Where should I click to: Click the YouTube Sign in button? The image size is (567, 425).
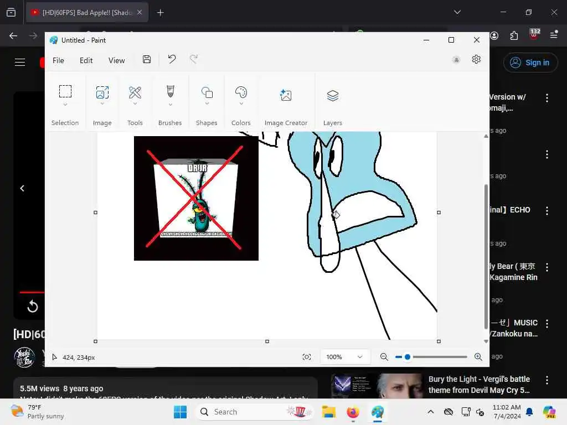[x=530, y=63]
